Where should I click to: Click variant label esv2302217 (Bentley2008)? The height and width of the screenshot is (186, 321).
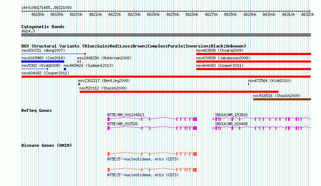[104, 81]
